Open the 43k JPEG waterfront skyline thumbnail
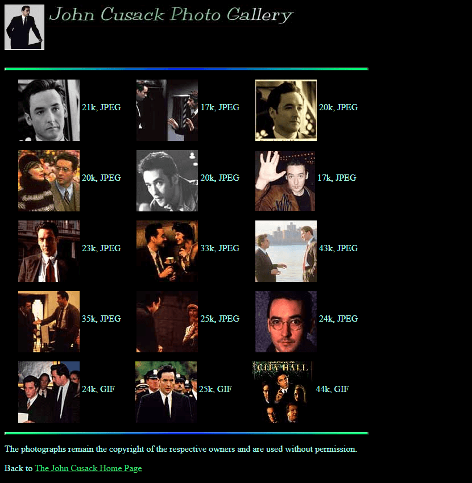The width and height of the screenshot is (472, 483). point(286,251)
